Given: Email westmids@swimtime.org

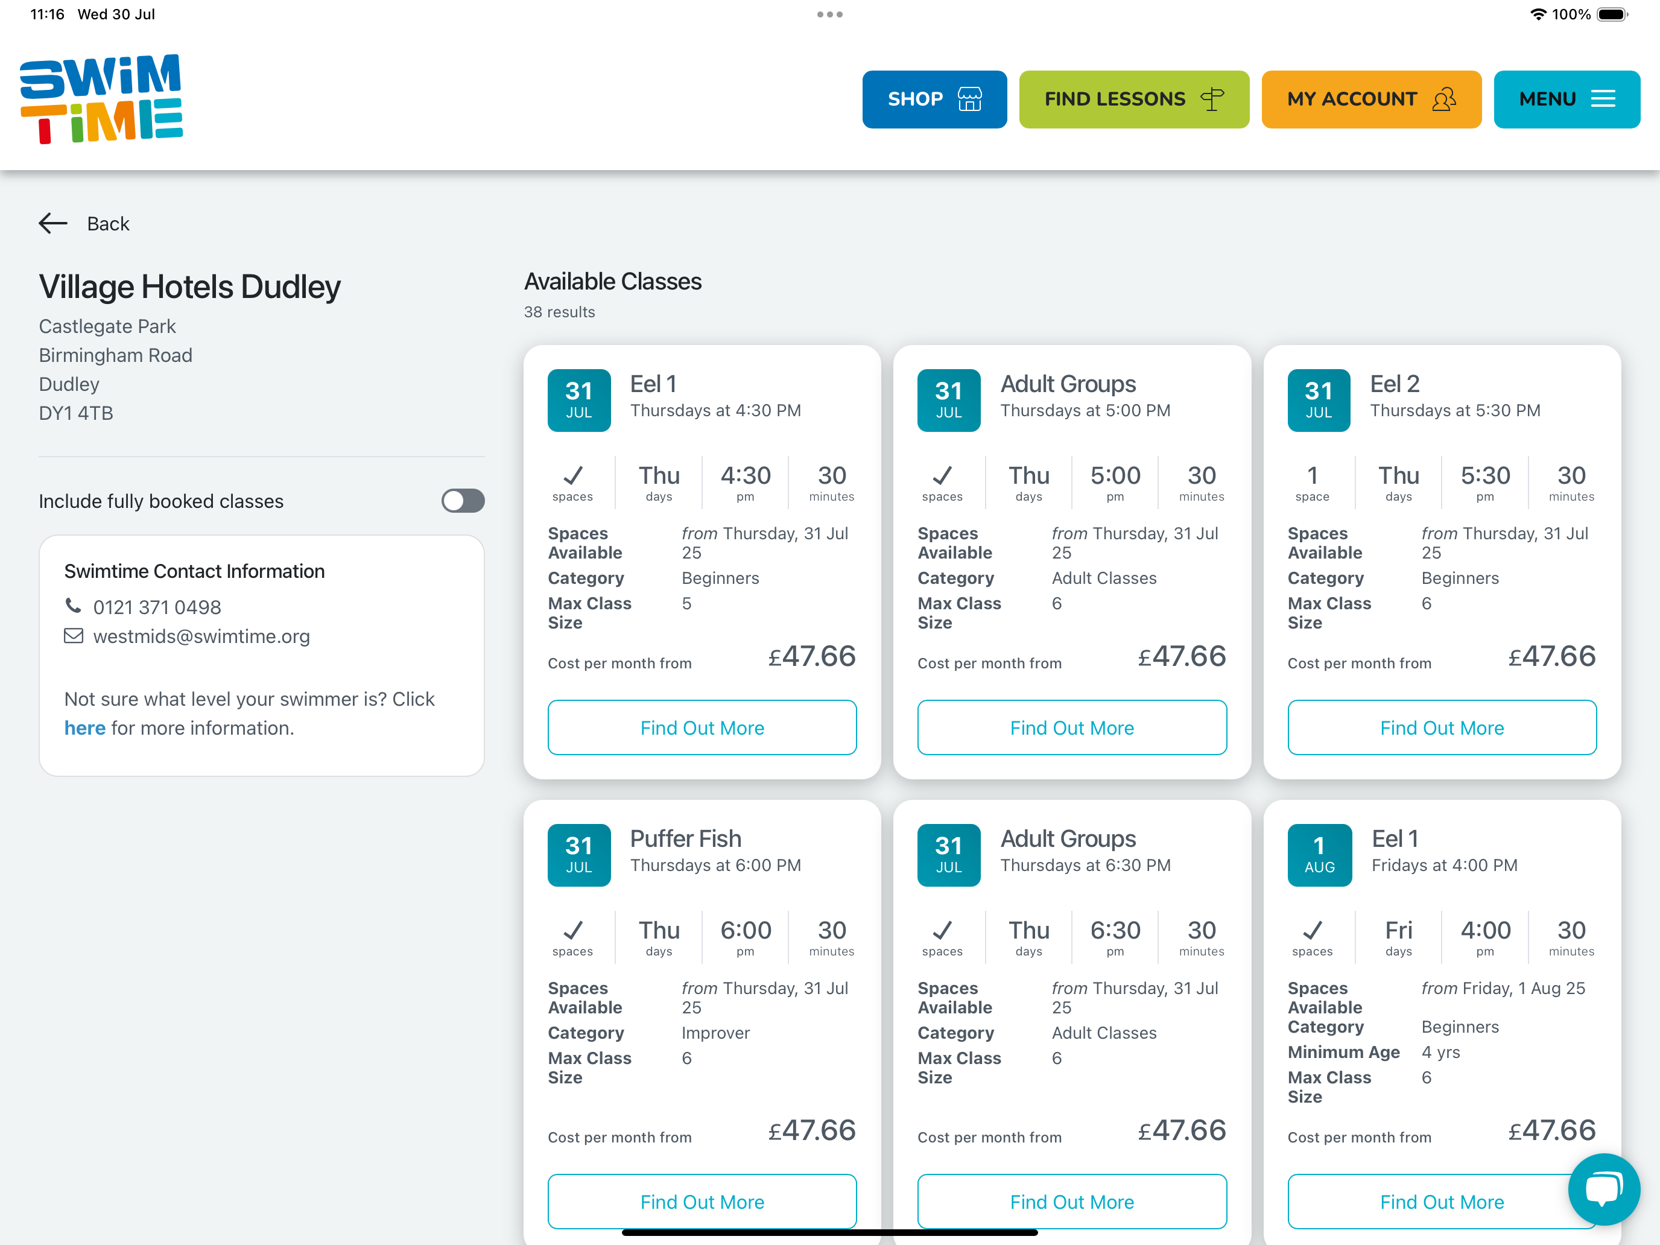Looking at the screenshot, I should (201, 636).
